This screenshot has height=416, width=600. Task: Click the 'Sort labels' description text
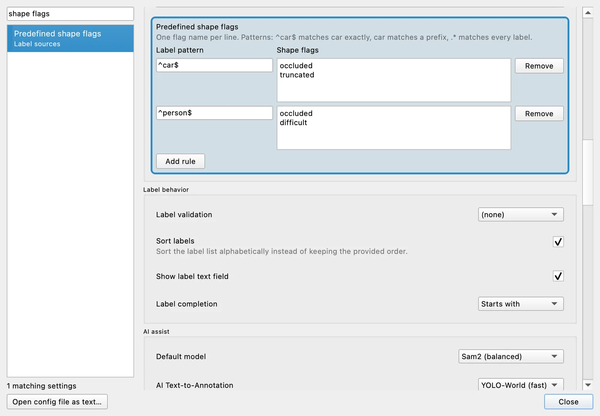[x=282, y=251]
